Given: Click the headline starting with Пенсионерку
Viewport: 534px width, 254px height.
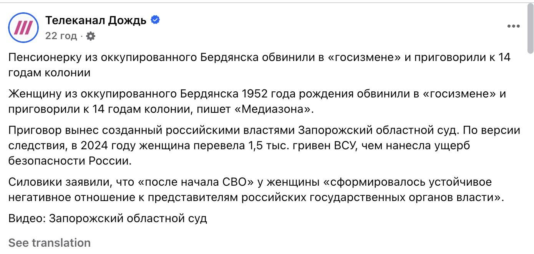Looking at the screenshot, I should click(x=260, y=65).
